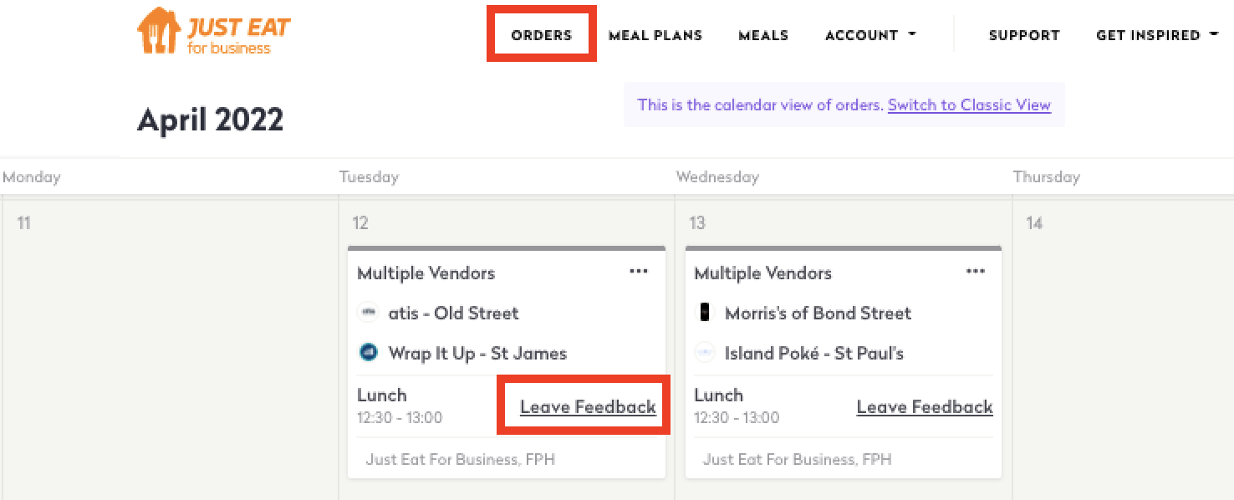Screen dimensions: 1234x500
Task: Open the Orders tab
Action: click(542, 35)
